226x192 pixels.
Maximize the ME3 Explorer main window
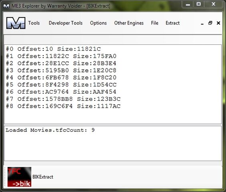pos(199,4)
